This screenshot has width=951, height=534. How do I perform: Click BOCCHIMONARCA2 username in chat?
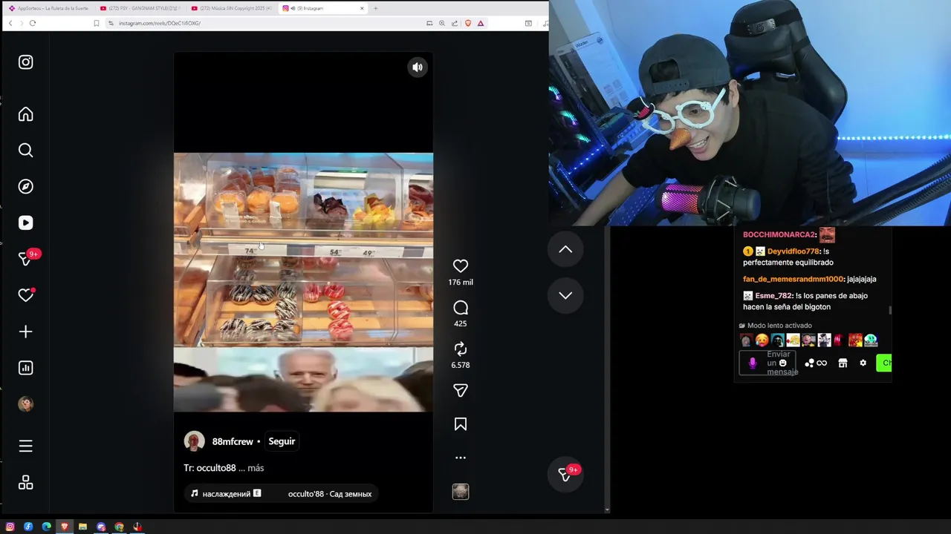(779, 234)
